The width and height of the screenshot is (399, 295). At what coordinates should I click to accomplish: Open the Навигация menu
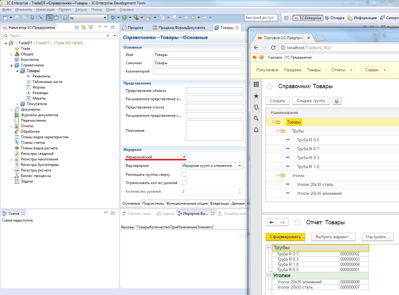(x=45, y=10)
